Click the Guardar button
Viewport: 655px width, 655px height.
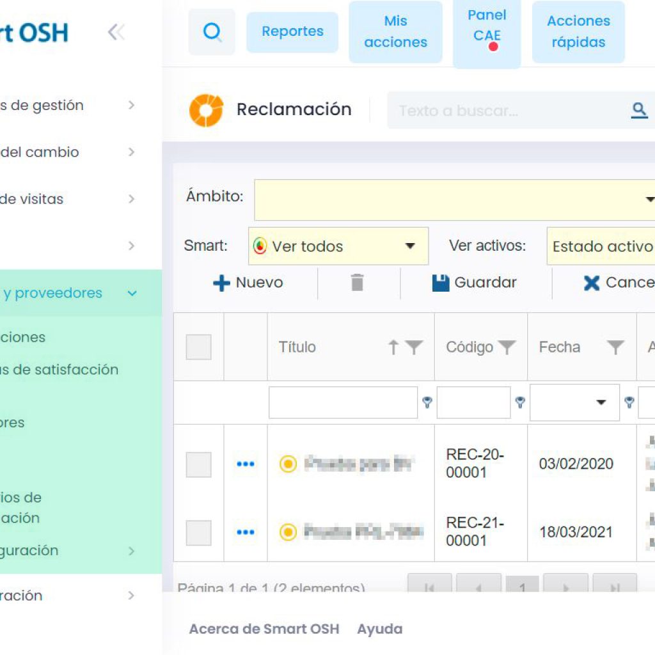[x=475, y=282]
